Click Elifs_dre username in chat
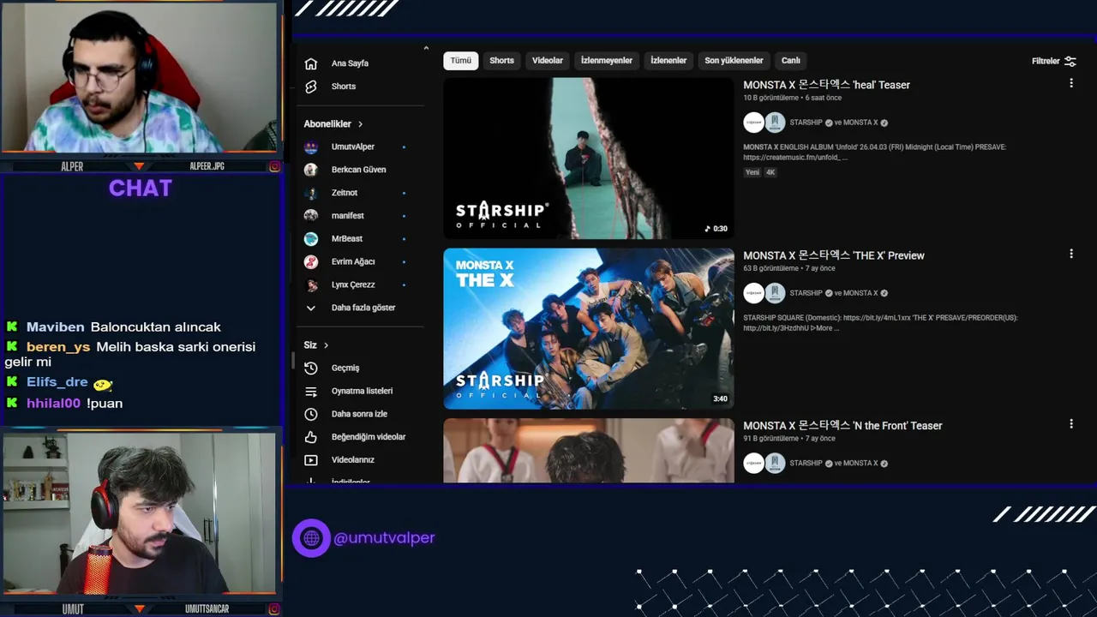1097x617 pixels. pyautogui.click(x=57, y=382)
